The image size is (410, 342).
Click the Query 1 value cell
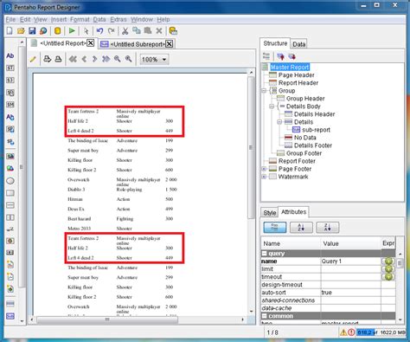tap(351, 261)
